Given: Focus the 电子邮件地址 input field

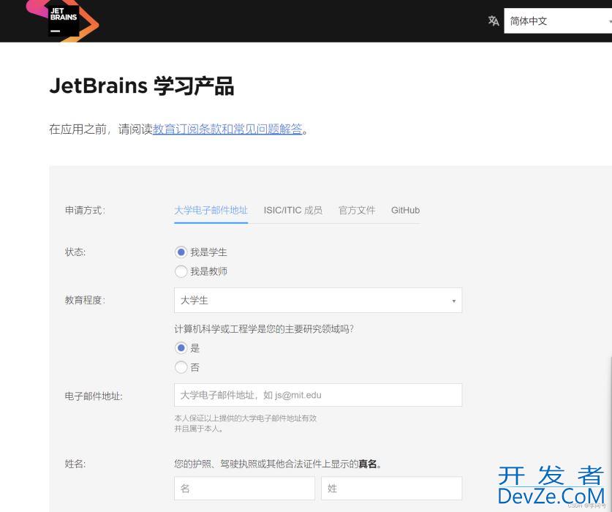Looking at the screenshot, I should coord(318,395).
